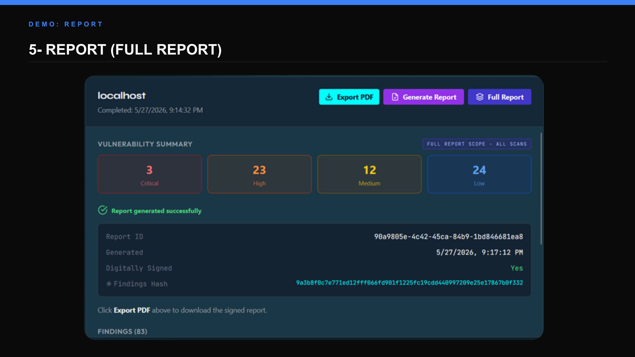Click the Findings (83) heading

122,332
